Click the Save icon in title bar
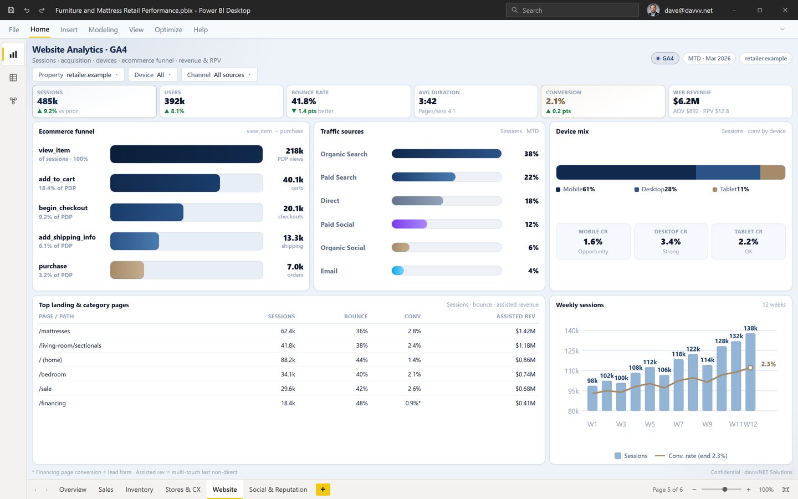 [x=11, y=10]
